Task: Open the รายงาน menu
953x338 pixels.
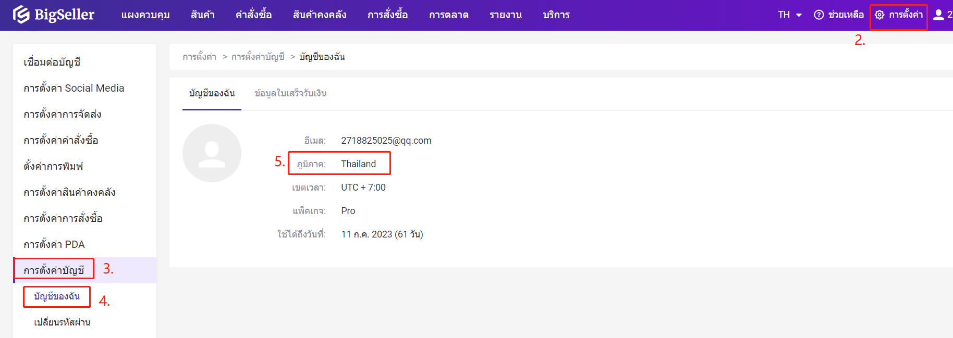Action: 505,15
